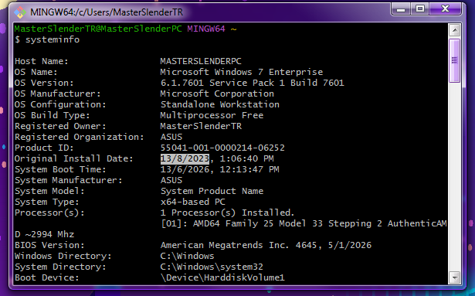Click the wrapped text D ~2994 Mhz
This screenshot has height=296, width=475.
[44, 234]
